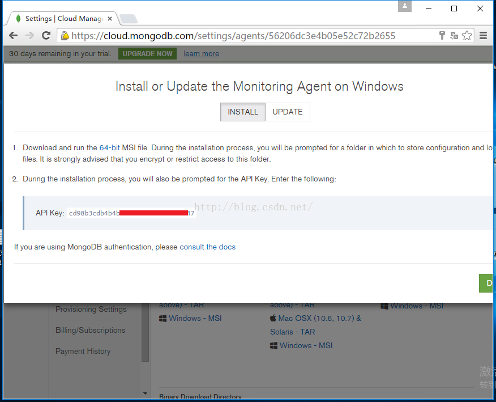Image resolution: width=496 pixels, height=402 pixels.
Task: Click the Apple logo beside Mac OSX link
Action: pos(273,318)
